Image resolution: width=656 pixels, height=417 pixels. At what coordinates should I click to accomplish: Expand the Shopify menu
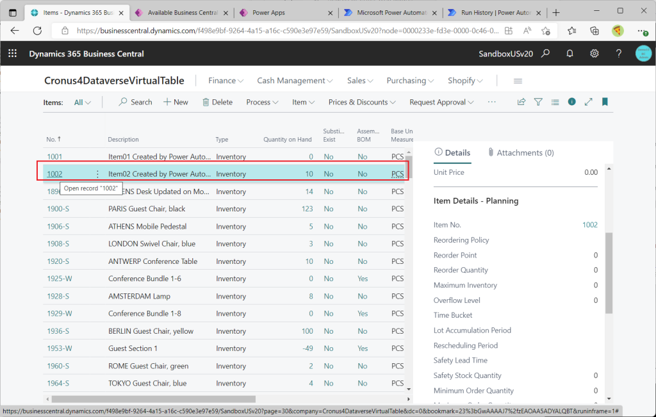(465, 81)
